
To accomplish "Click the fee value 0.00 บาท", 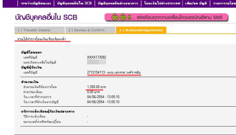I will click(93, 92).
